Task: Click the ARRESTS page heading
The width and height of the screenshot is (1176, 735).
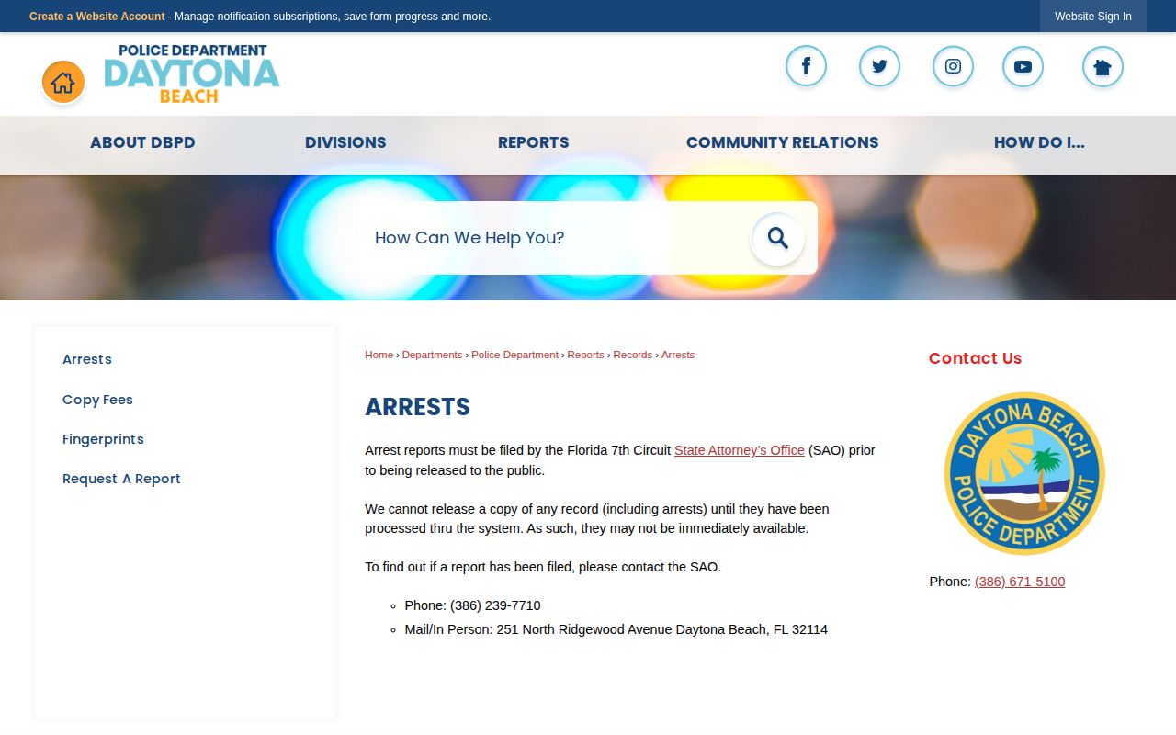Action: [418, 407]
